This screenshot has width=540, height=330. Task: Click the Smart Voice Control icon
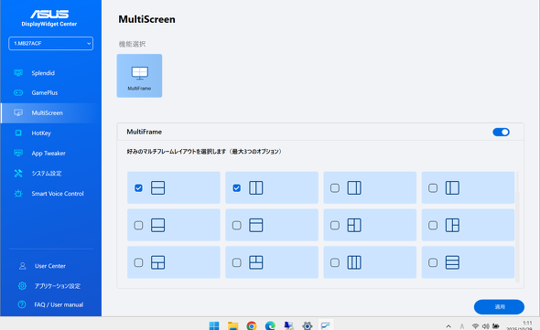pyautogui.click(x=18, y=194)
